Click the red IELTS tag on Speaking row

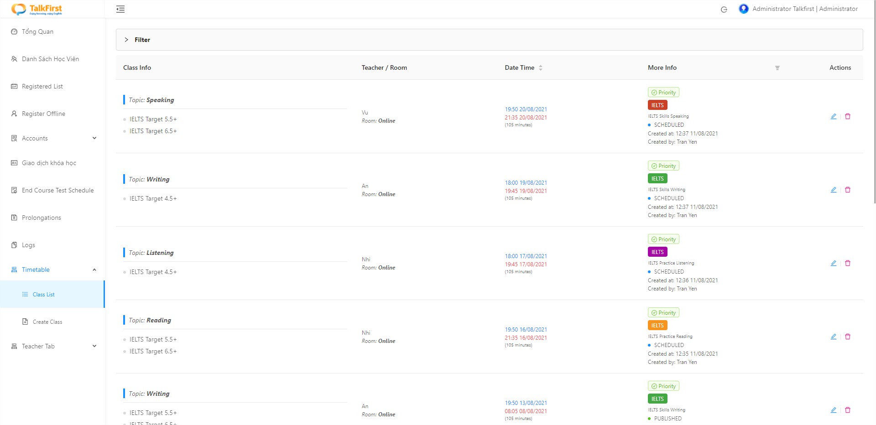pos(657,105)
